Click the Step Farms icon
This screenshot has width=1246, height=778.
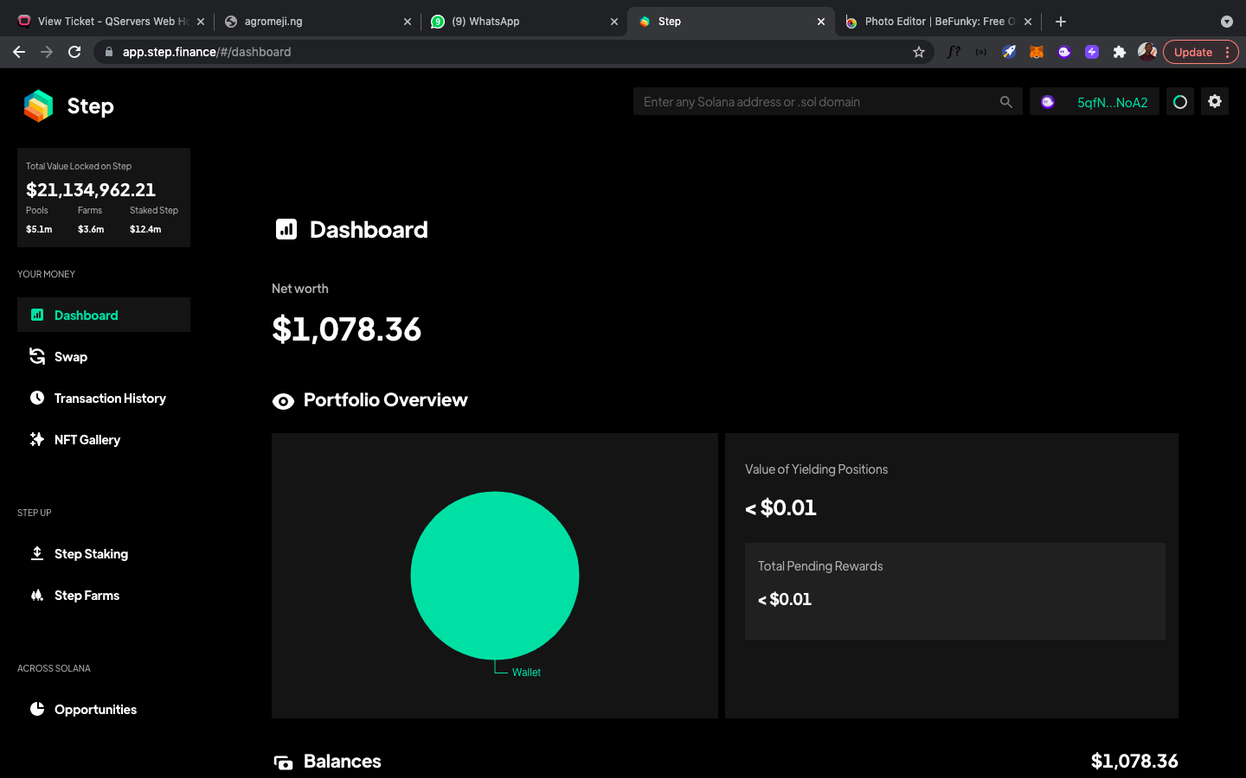tap(37, 595)
